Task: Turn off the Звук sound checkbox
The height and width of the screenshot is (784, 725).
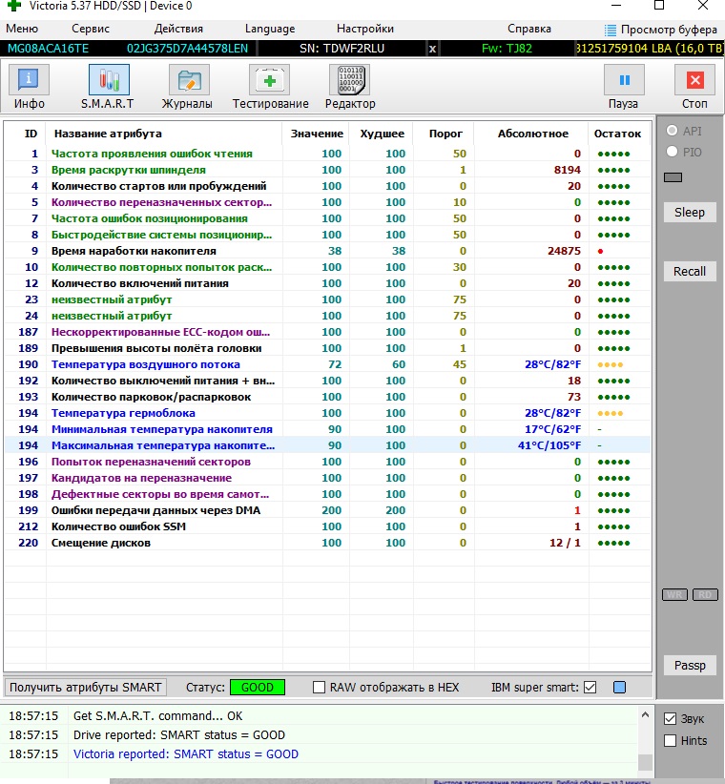Action: click(x=671, y=719)
